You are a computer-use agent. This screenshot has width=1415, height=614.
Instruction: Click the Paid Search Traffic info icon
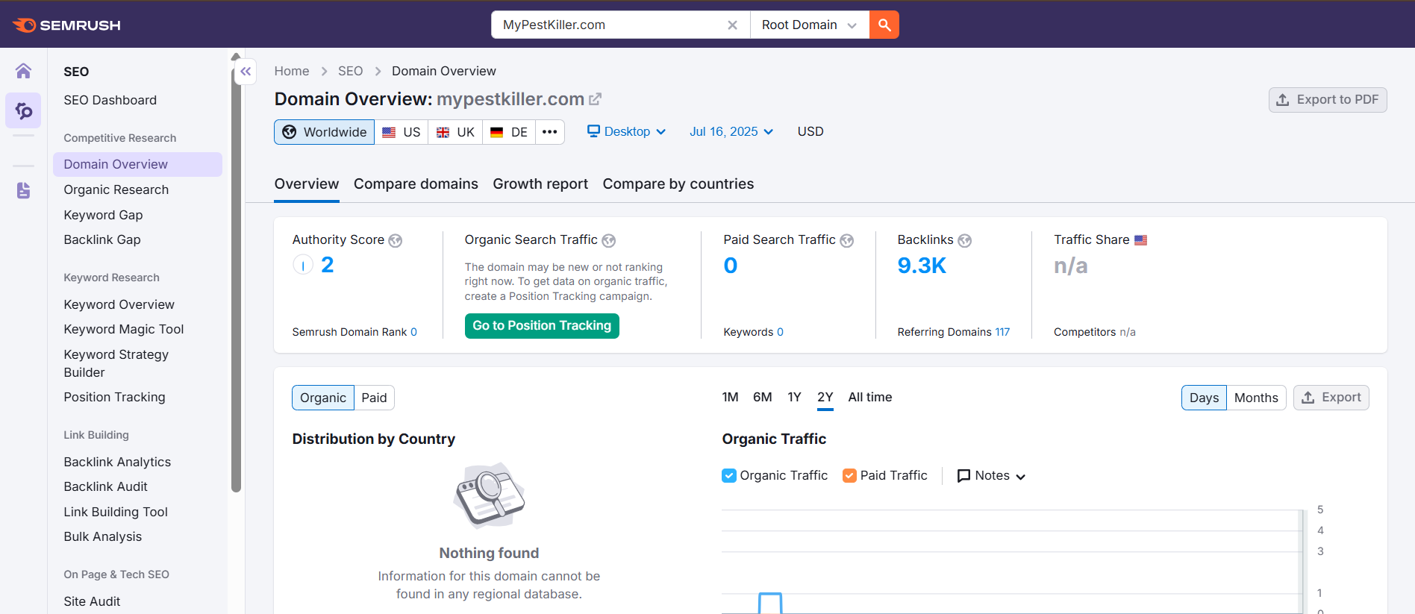tap(846, 240)
